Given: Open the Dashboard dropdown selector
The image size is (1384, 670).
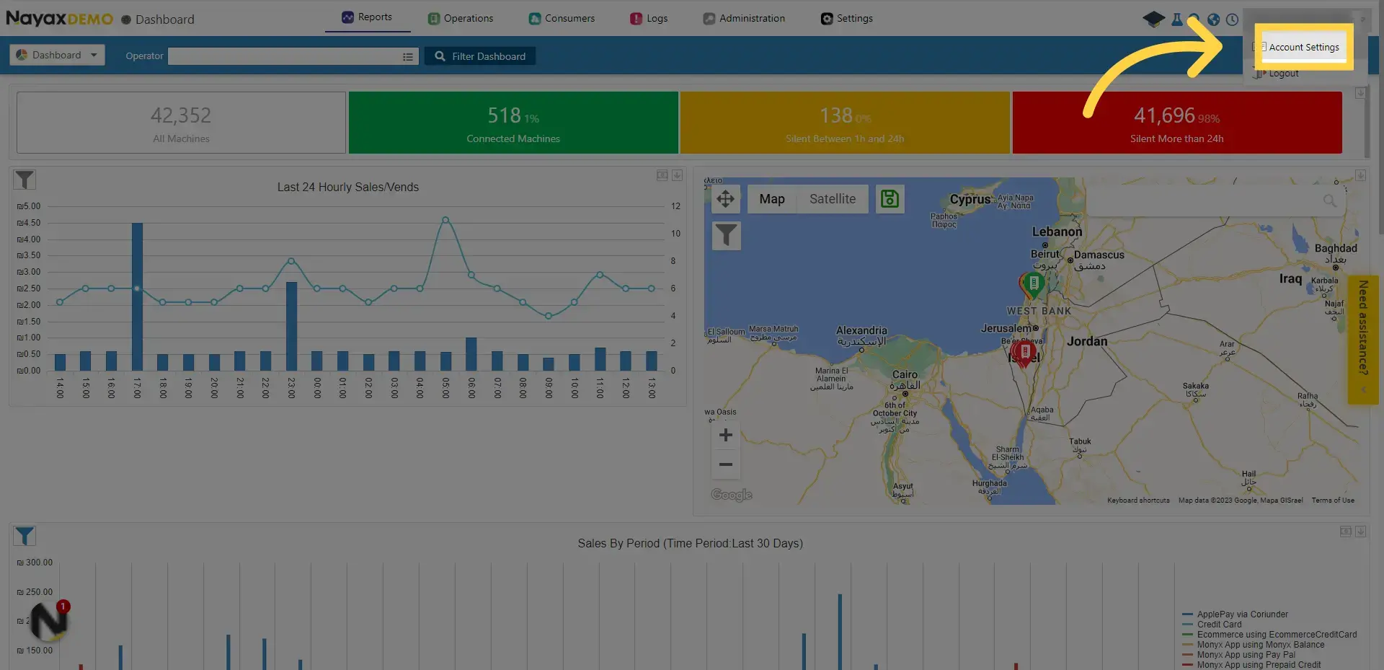Looking at the screenshot, I should [58, 55].
